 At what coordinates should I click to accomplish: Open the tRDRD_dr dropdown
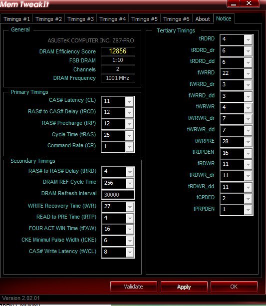point(248,51)
